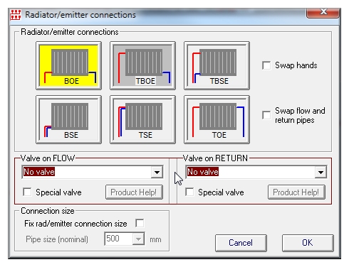Check Special valve under Valve on FLOW
Viewport: 349px width, 267px height.
coord(27,192)
